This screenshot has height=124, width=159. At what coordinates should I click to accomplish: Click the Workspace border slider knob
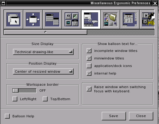(x=15, y=91)
